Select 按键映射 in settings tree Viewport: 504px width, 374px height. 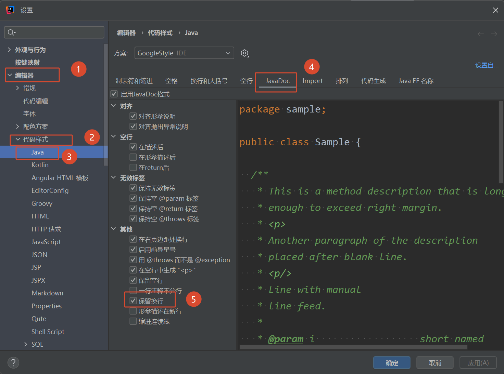coord(27,63)
